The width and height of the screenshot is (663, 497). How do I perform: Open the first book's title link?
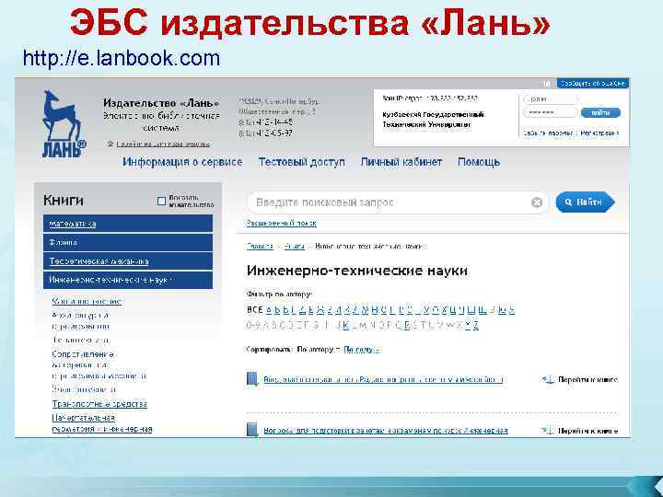tap(383, 379)
